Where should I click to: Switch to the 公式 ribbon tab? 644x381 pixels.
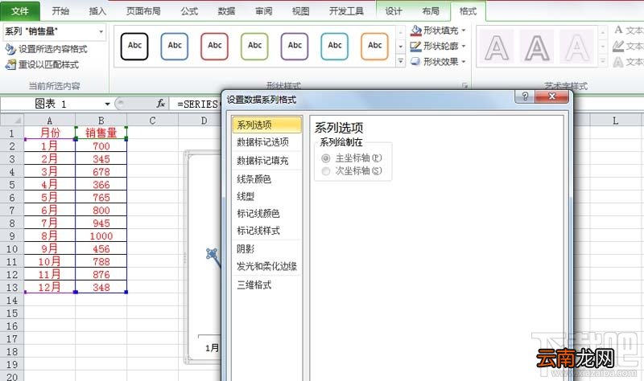click(189, 11)
